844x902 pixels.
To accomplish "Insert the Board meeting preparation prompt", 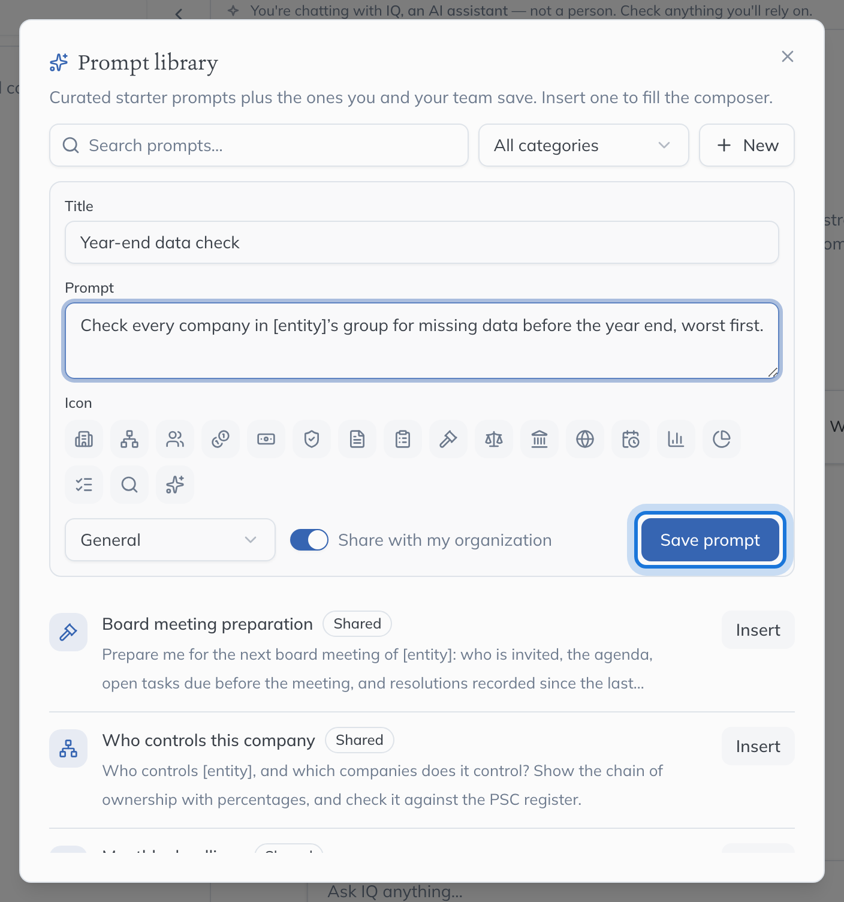I will pos(758,630).
